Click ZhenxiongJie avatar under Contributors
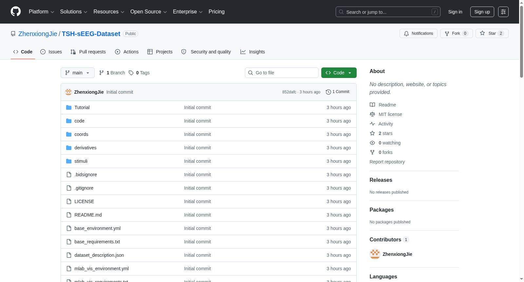Viewport: 524px width, 282px height. click(x=375, y=254)
